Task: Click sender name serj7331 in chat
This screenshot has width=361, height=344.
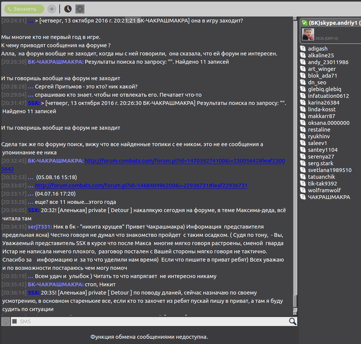Action: tap(40, 227)
